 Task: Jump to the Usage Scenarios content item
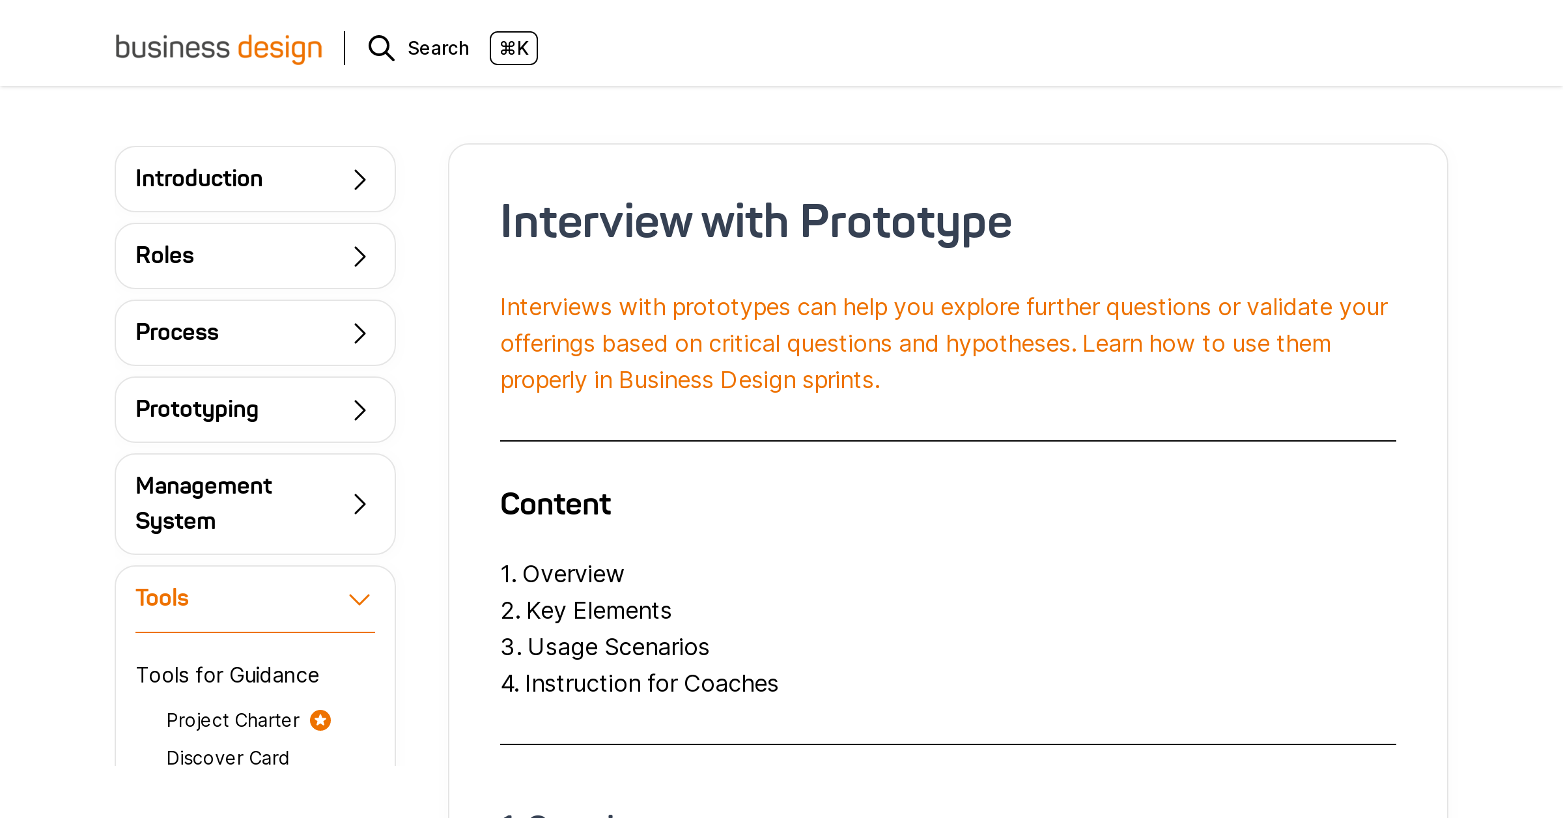[617, 647]
